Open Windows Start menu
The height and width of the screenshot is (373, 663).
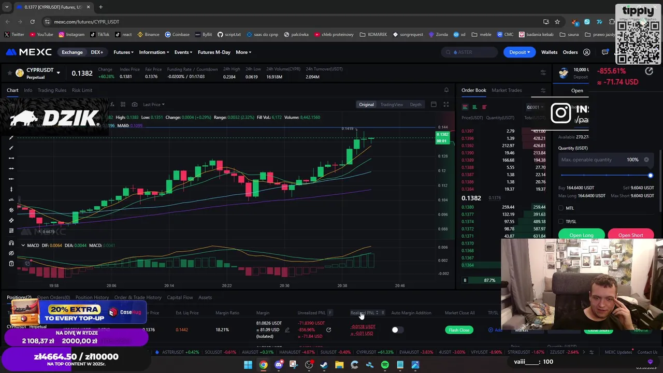[248, 365]
